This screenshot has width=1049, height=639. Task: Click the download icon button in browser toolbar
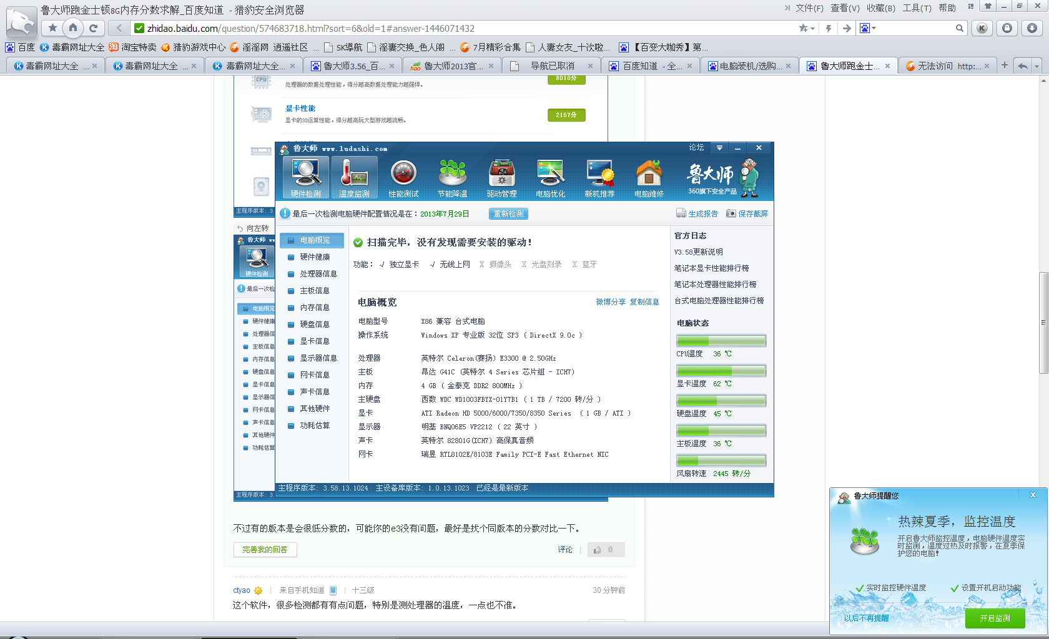[1032, 28]
